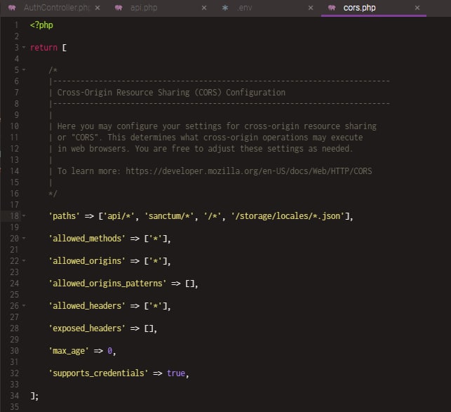Click the comment line starting 'in web browsers'
This screenshot has width=451, height=412.
tap(205, 149)
